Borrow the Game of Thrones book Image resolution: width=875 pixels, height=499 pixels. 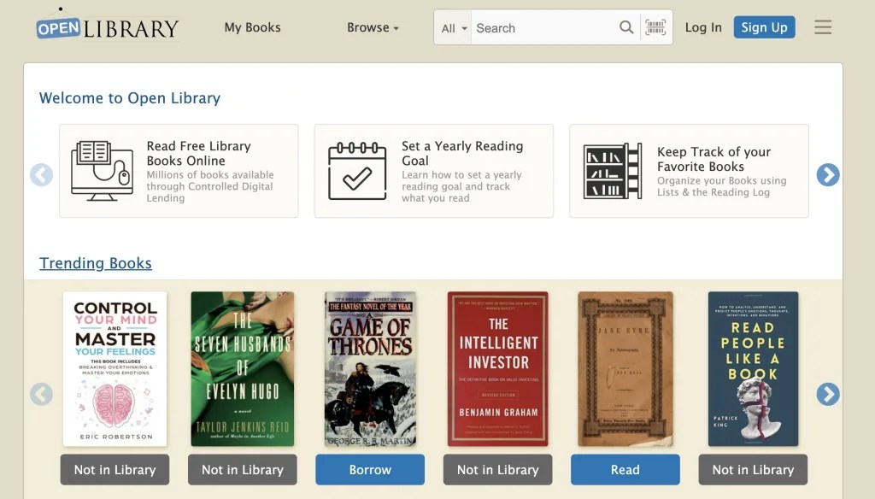369,469
